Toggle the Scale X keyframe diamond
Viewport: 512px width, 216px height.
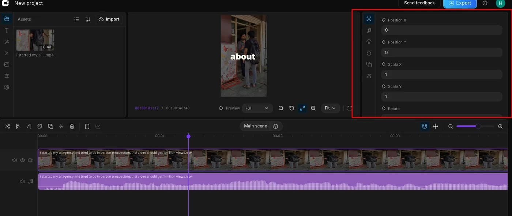(x=384, y=64)
